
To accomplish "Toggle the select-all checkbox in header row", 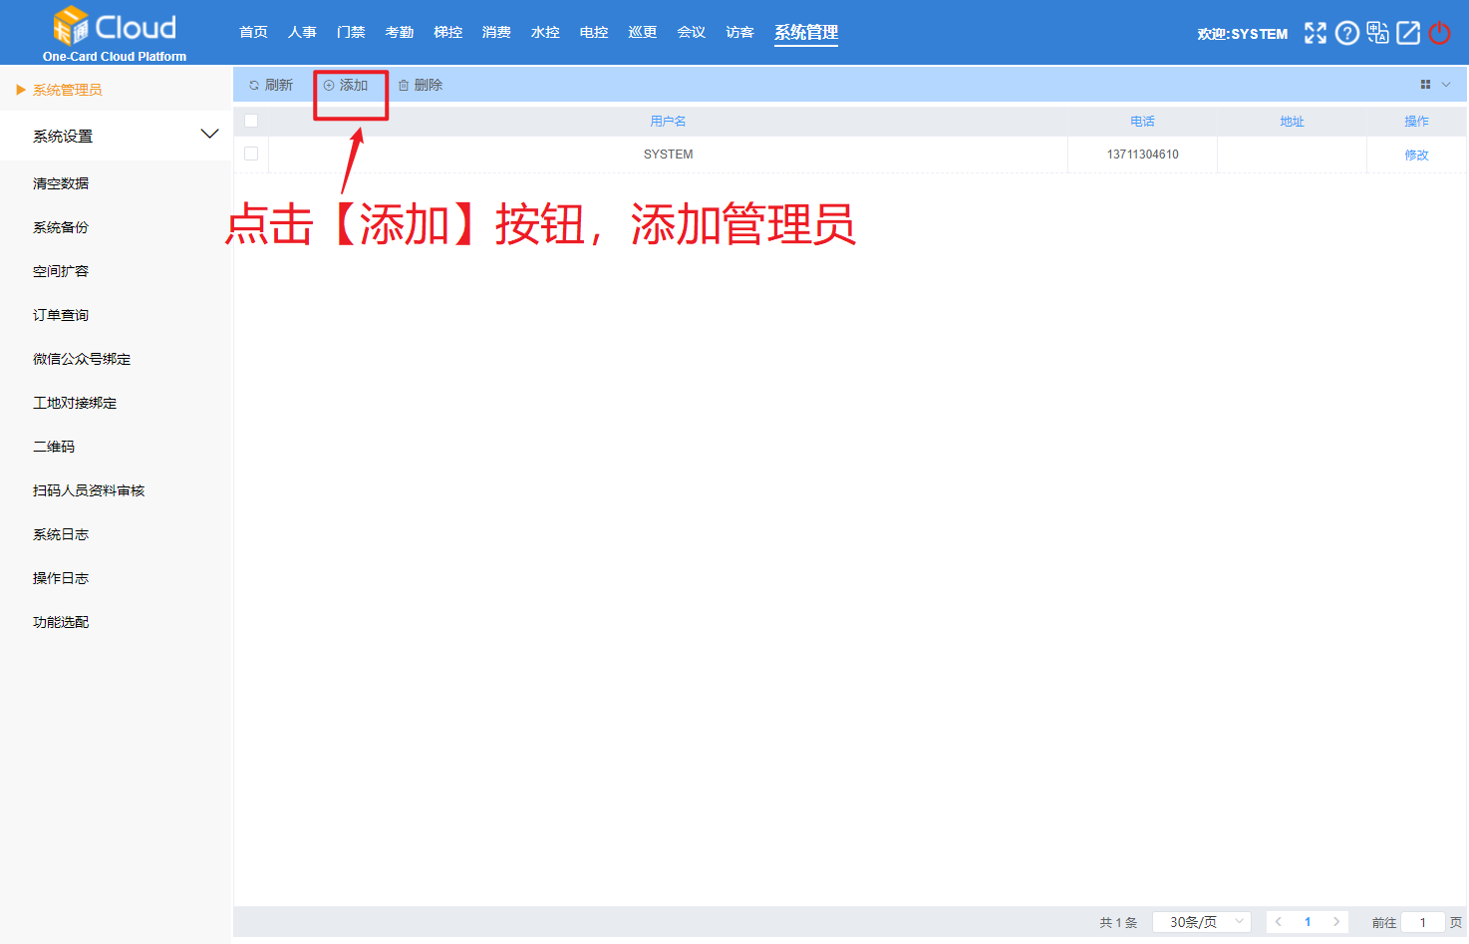I will click(x=251, y=121).
